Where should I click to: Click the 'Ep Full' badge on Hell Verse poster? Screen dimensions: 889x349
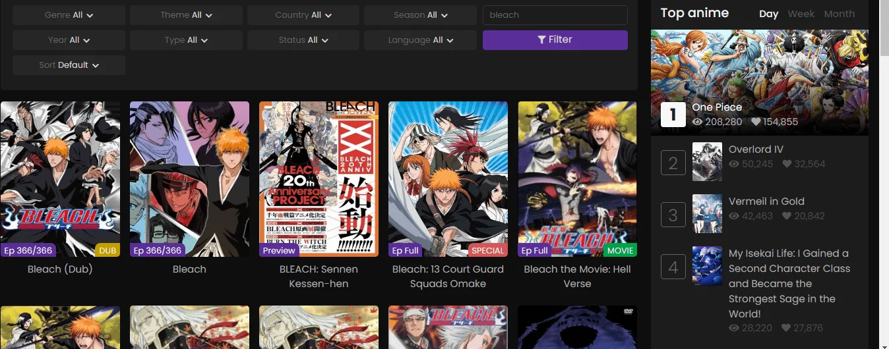coord(535,250)
